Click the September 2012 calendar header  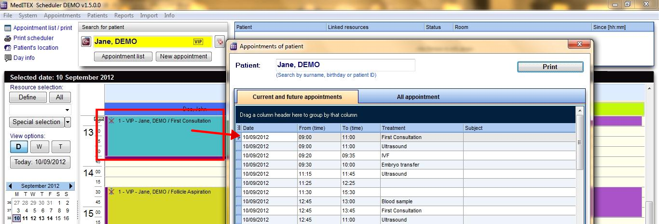point(41,186)
